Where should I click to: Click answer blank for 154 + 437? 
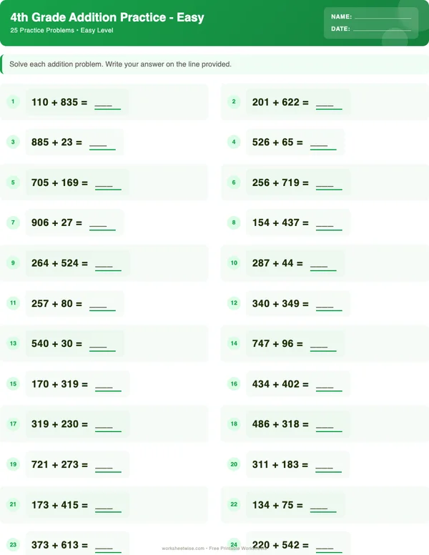(x=329, y=225)
